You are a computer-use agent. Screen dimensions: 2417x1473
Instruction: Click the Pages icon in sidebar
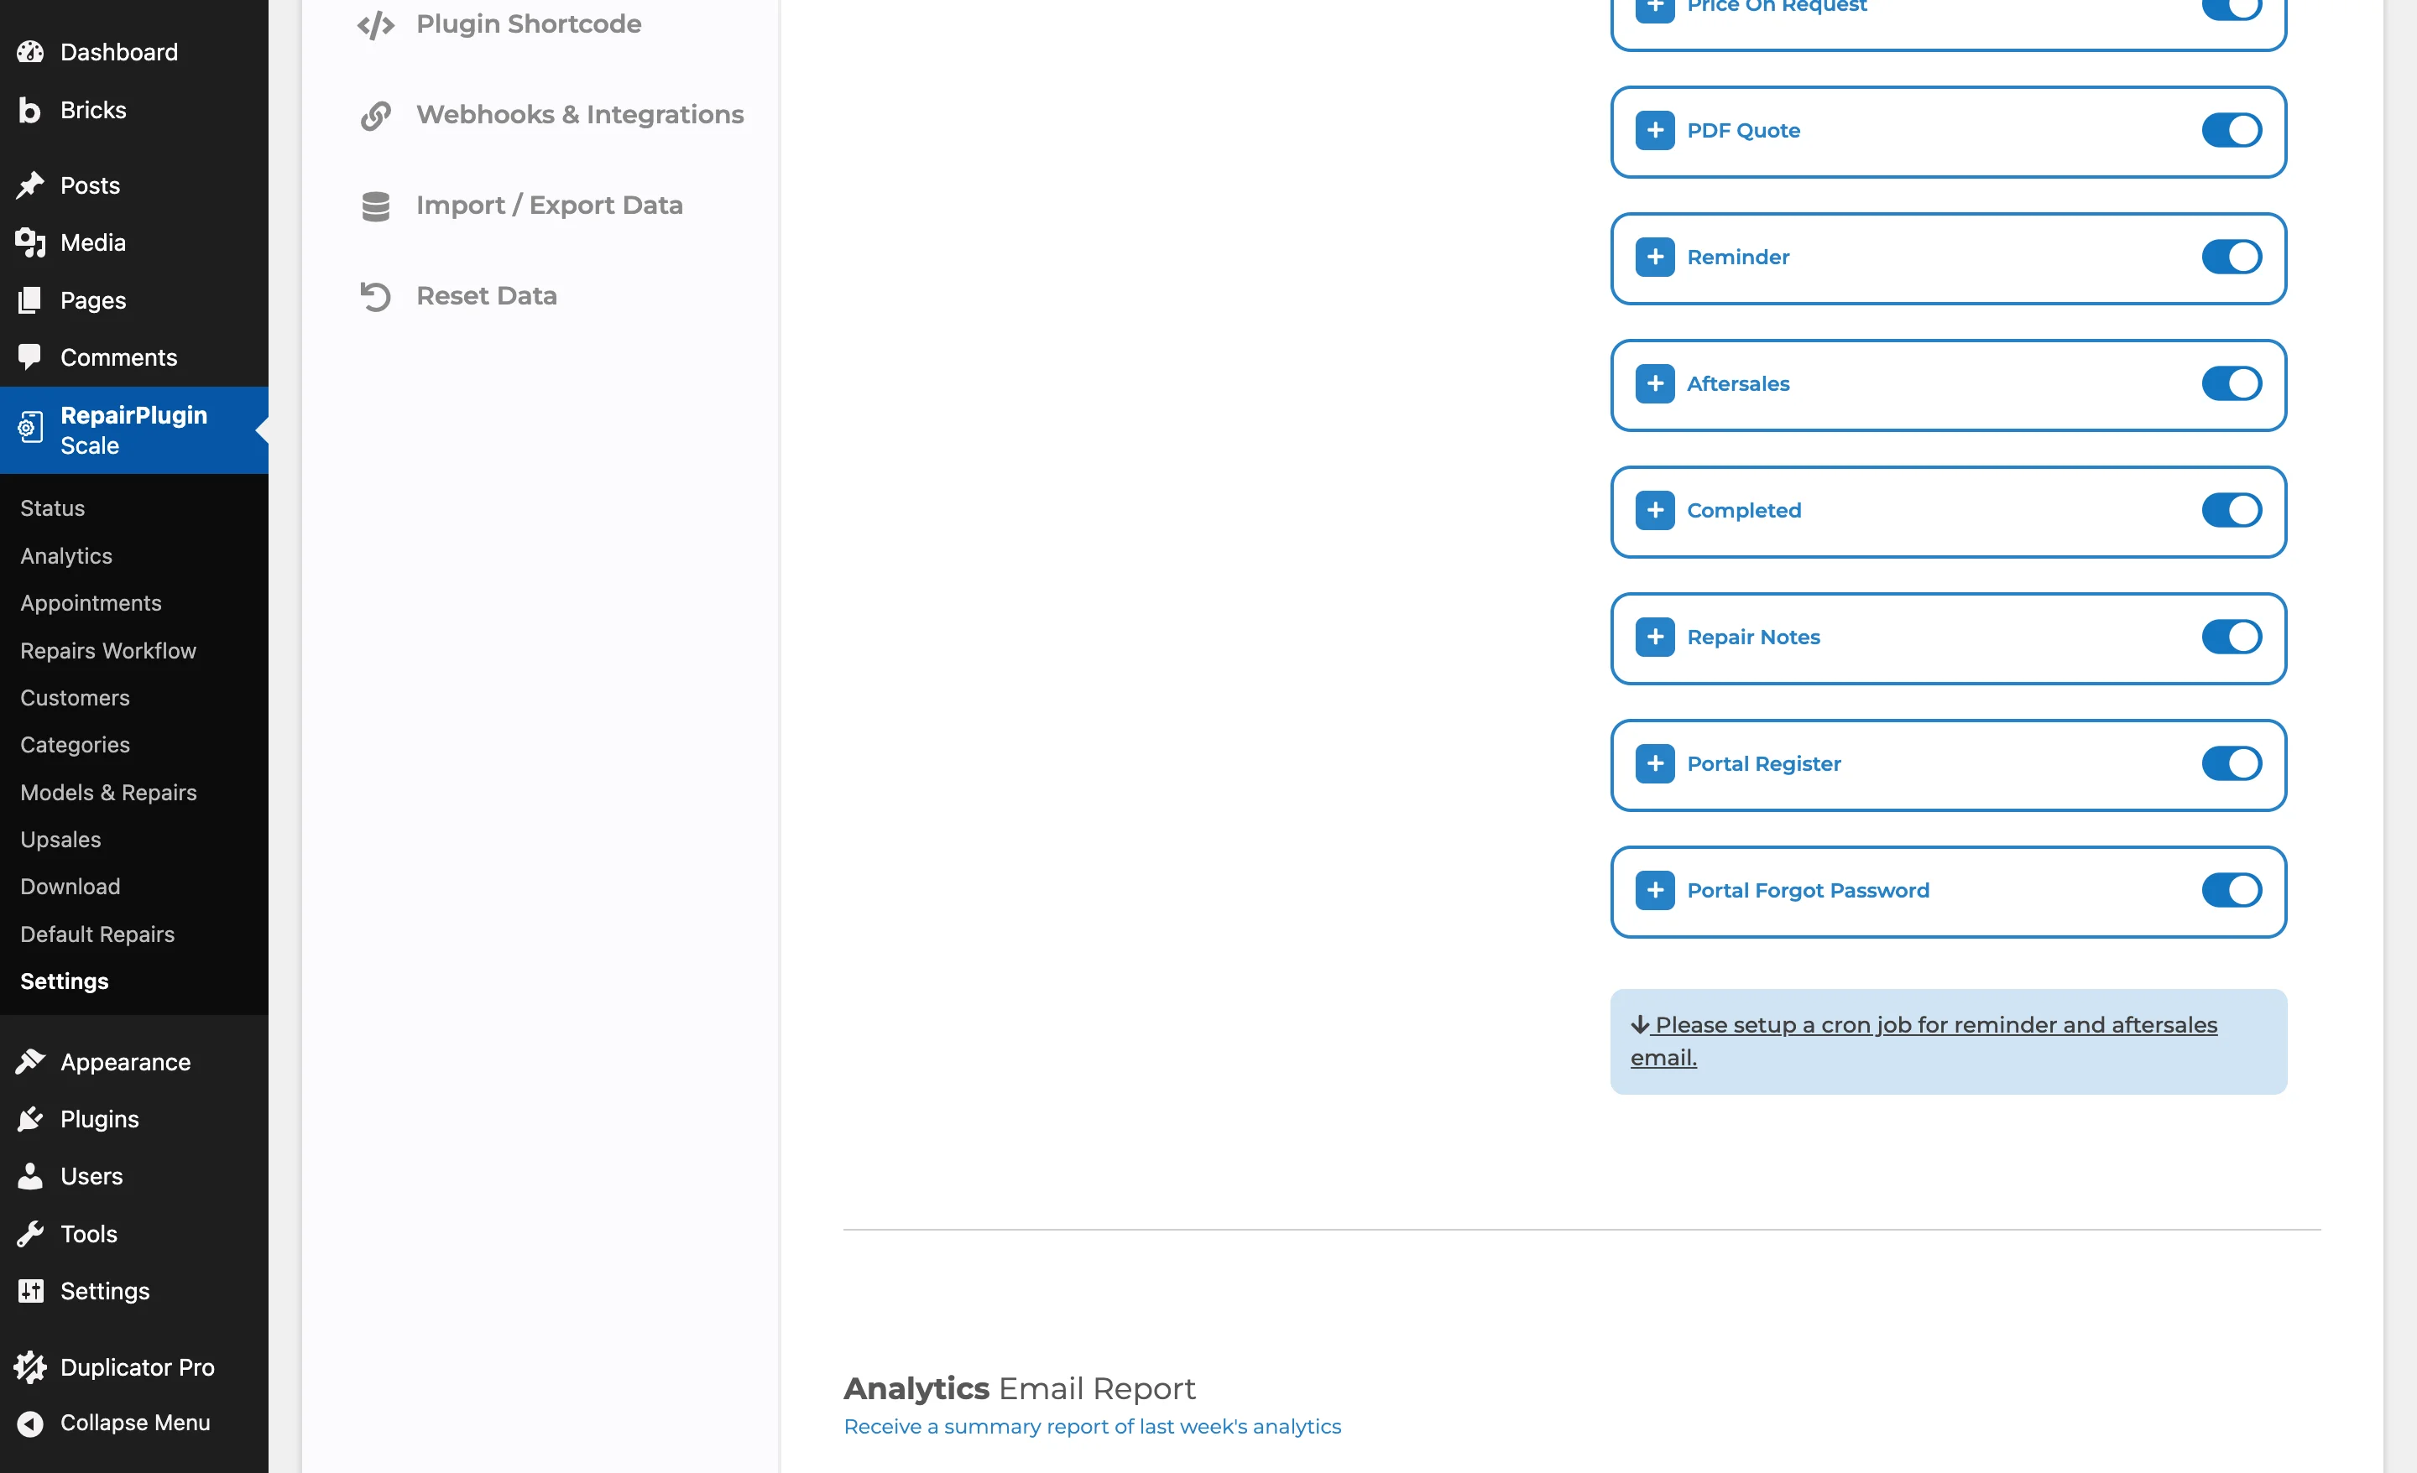pyautogui.click(x=30, y=300)
